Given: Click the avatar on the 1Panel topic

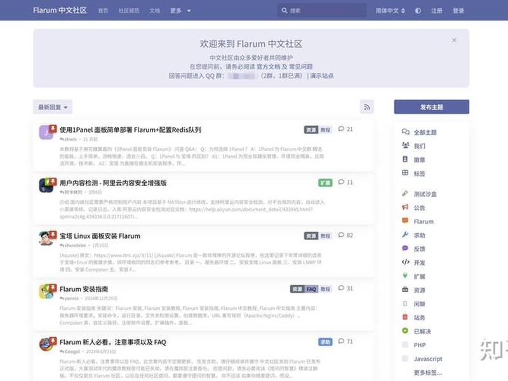Looking at the screenshot, I should point(46,133).
